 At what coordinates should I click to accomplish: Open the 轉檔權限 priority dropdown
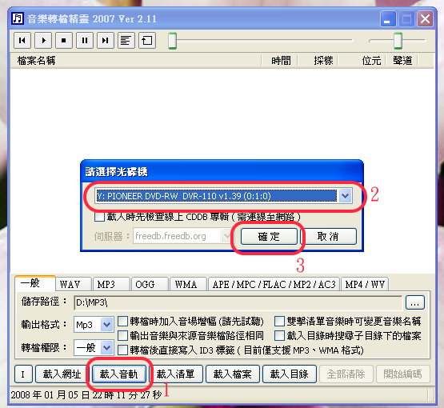106,348
